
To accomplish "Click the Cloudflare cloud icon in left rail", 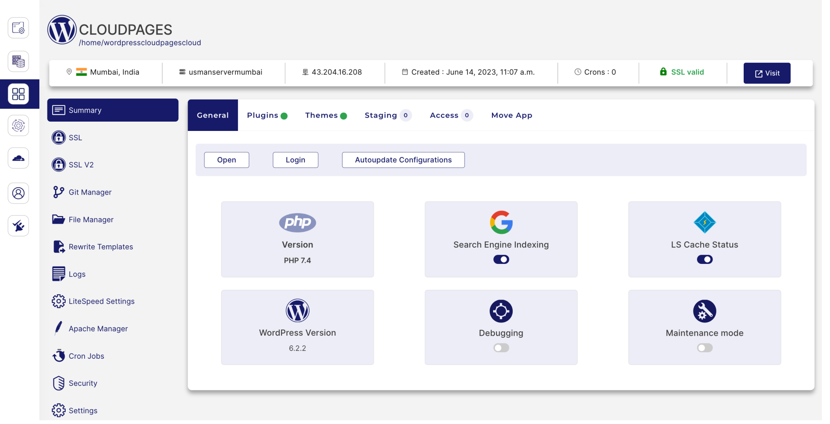I will tap(18, 158).
